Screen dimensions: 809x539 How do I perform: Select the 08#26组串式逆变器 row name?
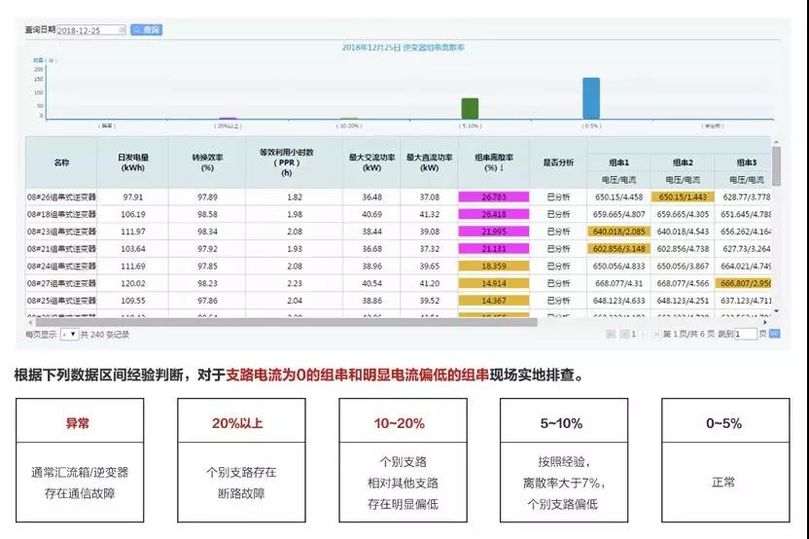click(x=61, y=197)
